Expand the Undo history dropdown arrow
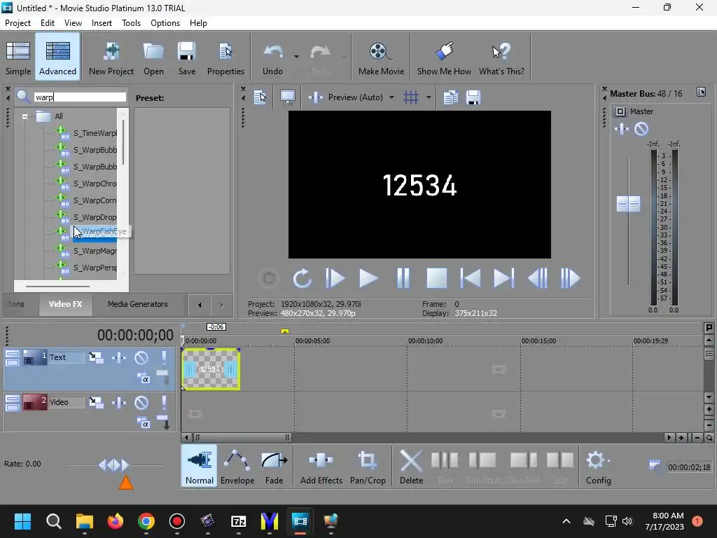Viewport: 717px width, 538px height. [296, 57]
